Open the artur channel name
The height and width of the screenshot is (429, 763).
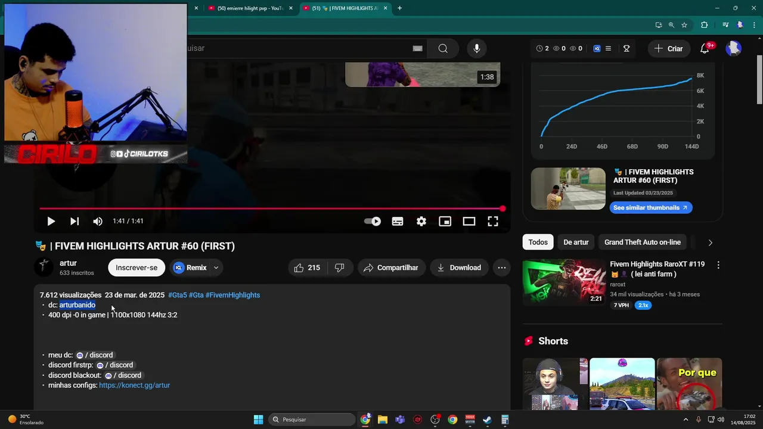tap(68, 263)
